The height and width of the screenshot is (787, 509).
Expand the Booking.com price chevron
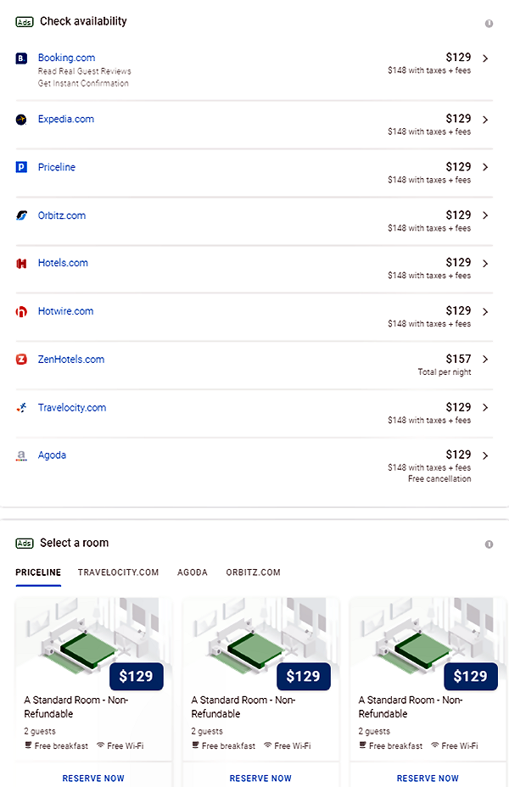(x=485, y=59)
